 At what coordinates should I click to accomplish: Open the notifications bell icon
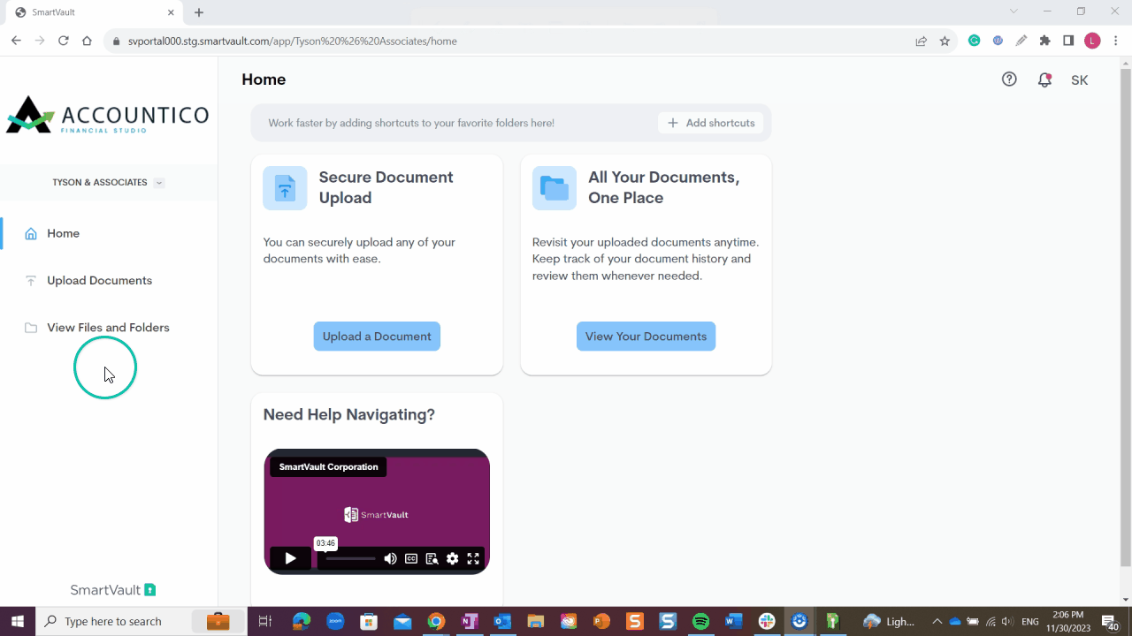click(x=1044, y=79)
